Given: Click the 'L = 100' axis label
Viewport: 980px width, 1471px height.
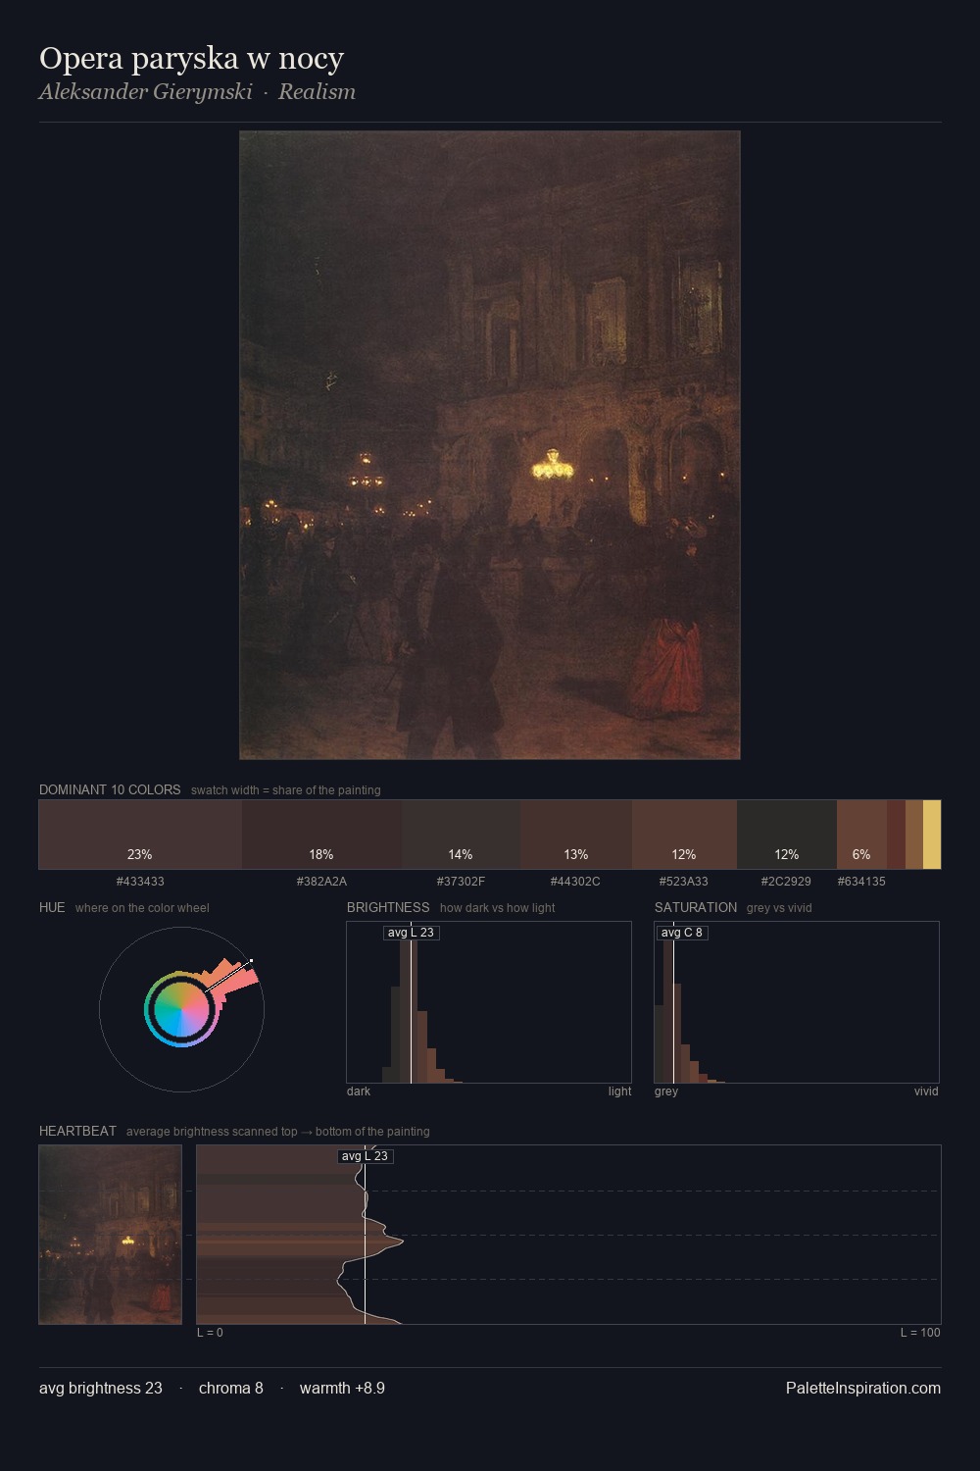Looking at the screenshot, I should (x=920, y=1333).
